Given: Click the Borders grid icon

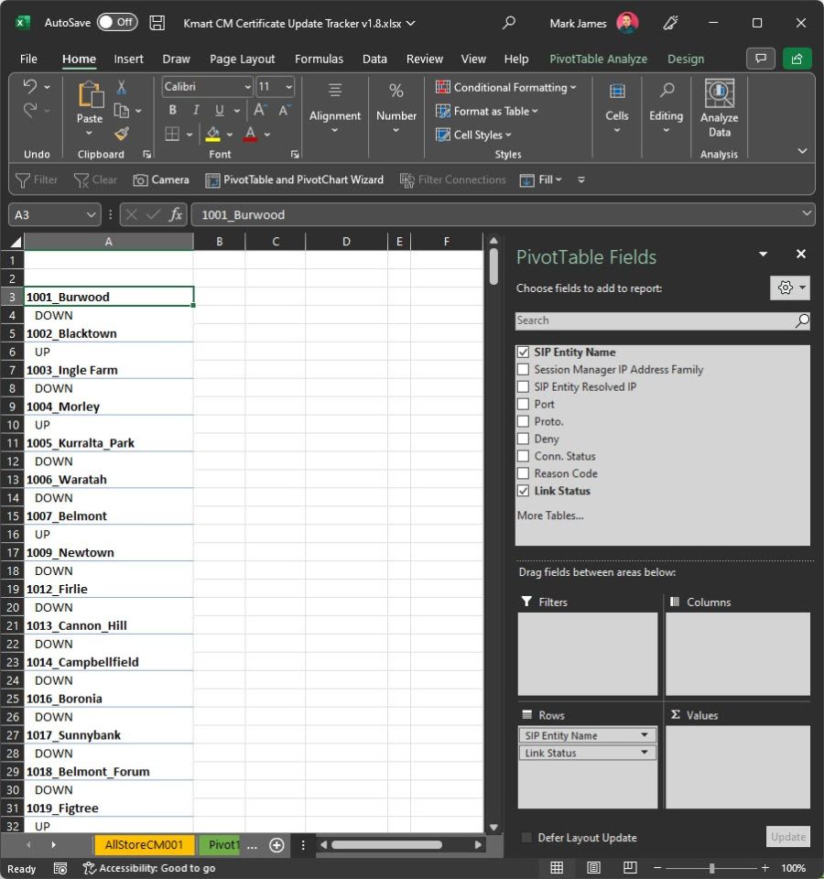Looking at the screenshot, I should pyautogui.click(x=172, y=134).
